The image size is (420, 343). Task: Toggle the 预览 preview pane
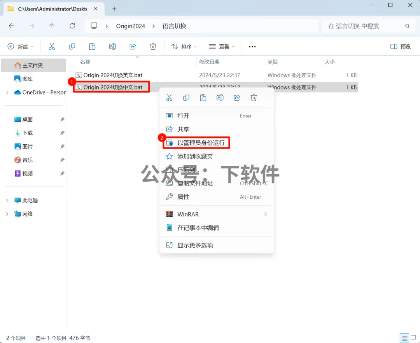[401, 47]
